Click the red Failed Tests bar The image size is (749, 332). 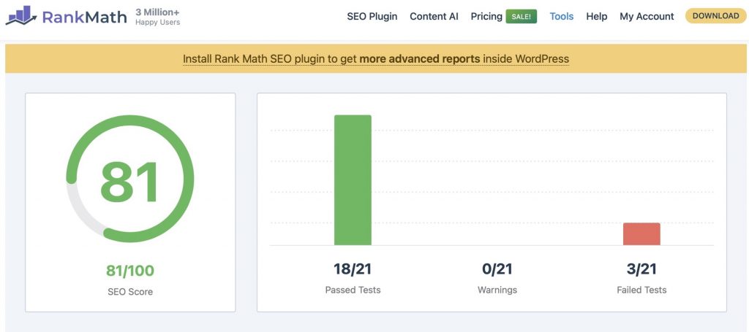(x=641, y=234)
